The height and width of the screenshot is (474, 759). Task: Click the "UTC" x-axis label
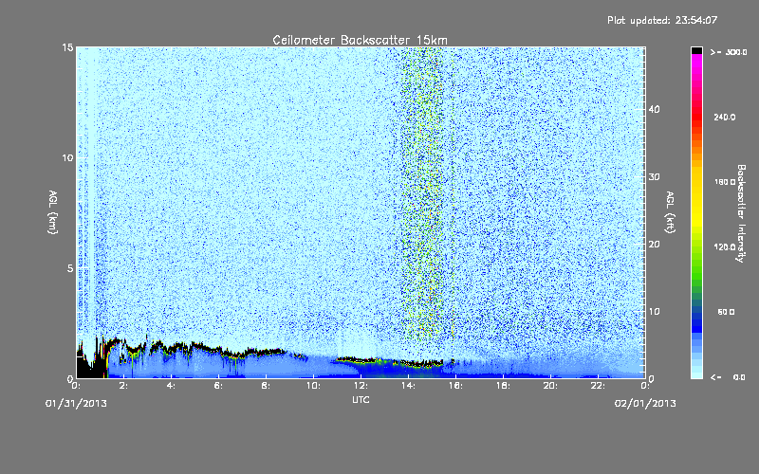point(361,399)
